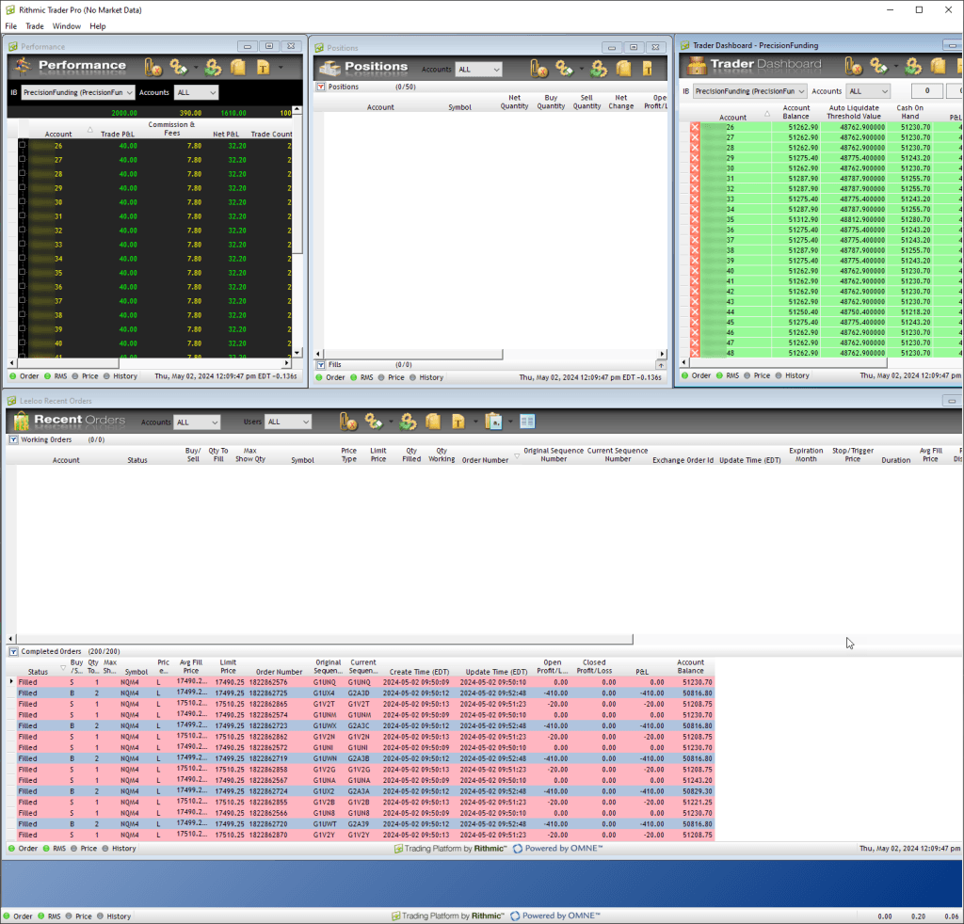The width and height of the screenshot is (964, 924).
Task: Toggle the Fills filter funnel icon
Action: point(321,365)
